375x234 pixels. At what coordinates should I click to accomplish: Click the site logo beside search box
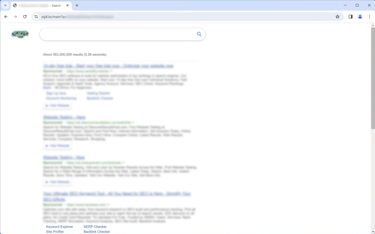[20, 34]
